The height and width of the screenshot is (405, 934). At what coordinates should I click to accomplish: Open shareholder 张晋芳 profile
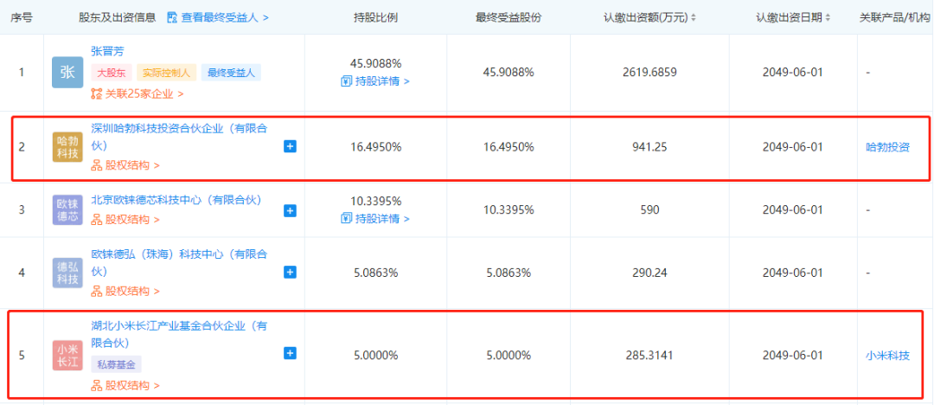[107, 52]
